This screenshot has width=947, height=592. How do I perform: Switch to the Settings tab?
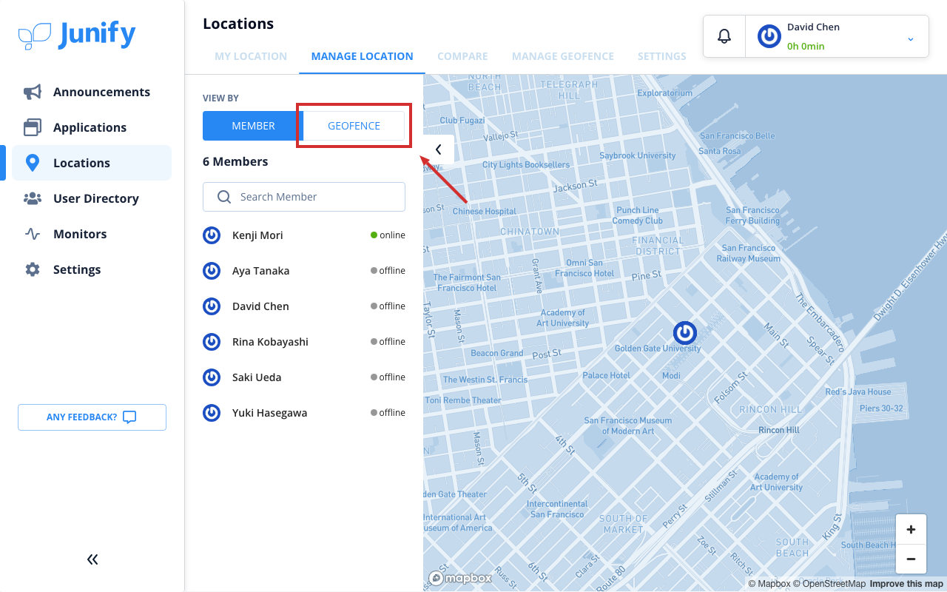coord(662,56)
